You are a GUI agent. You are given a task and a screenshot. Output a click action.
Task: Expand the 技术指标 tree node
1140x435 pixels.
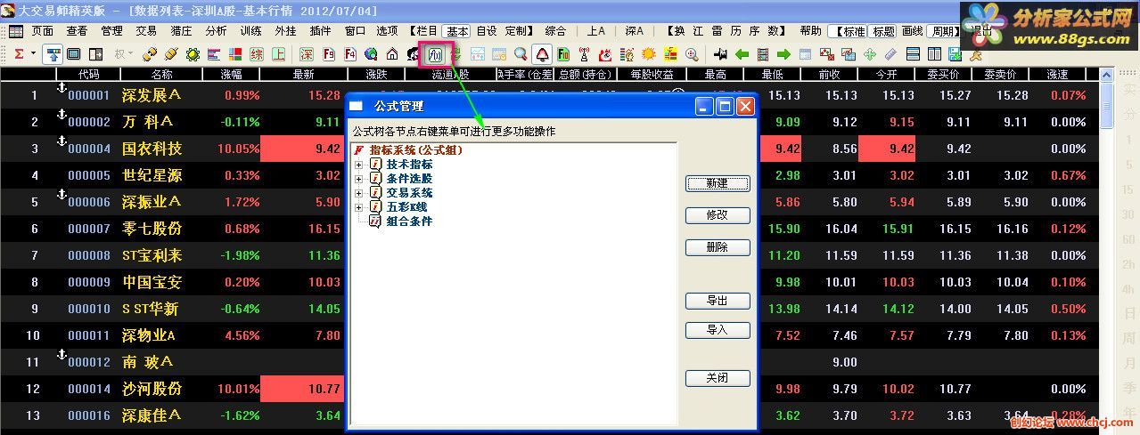[359, 165]
